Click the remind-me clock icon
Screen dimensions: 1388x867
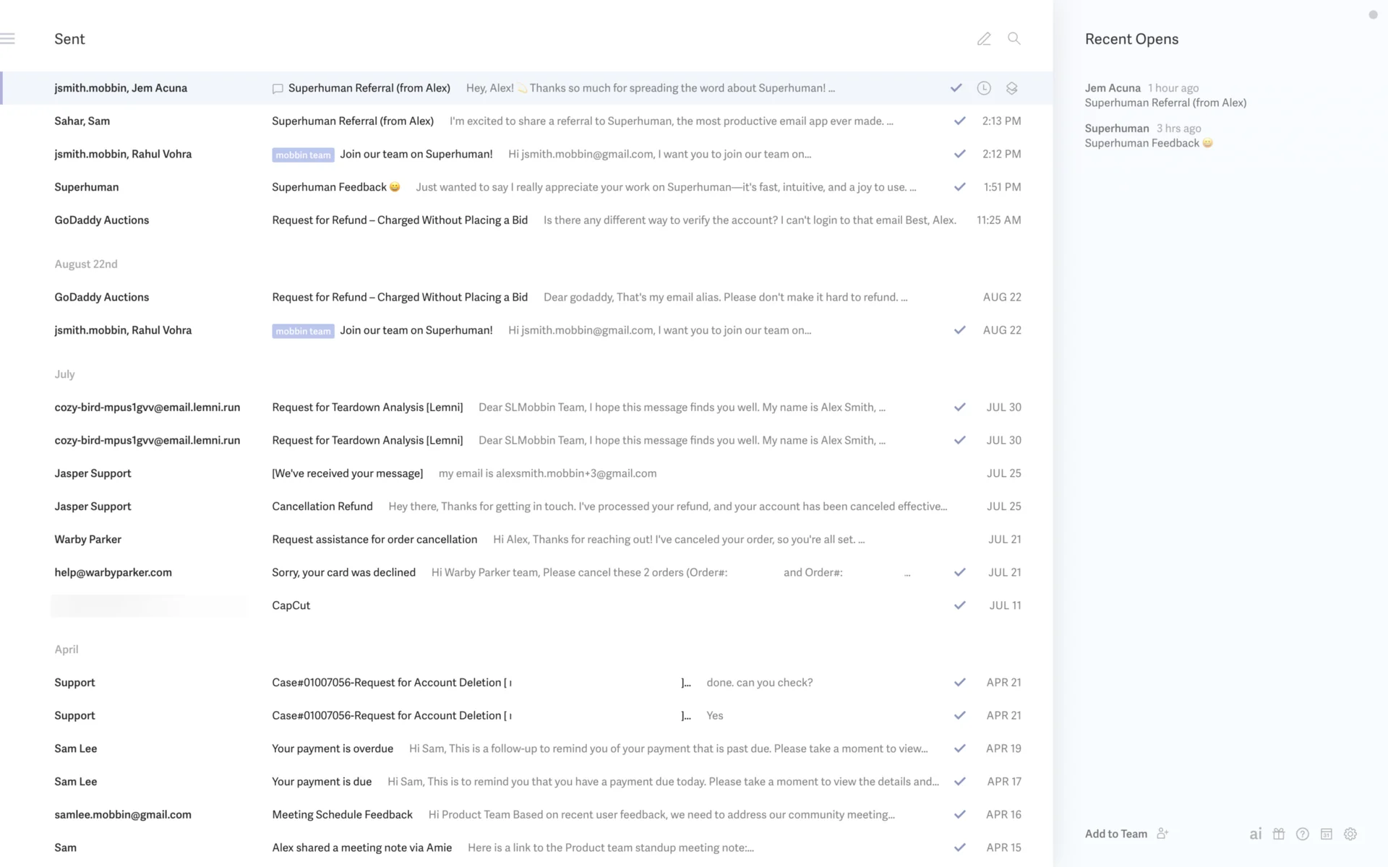tap(984, 88)
